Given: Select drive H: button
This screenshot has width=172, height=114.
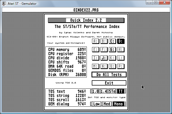Looking at the screenshot, I should 121,50.
